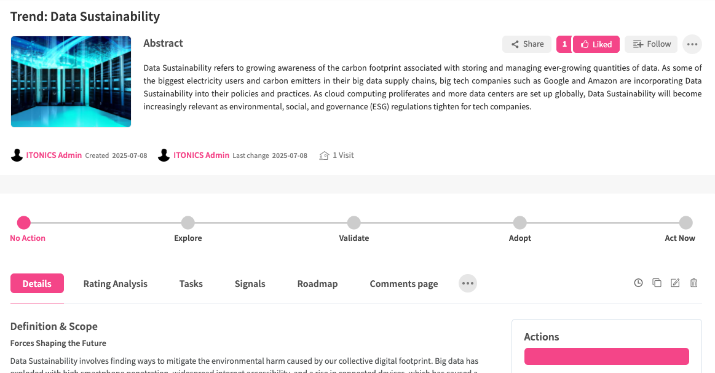Click the delete trash icon

point(693,283)
